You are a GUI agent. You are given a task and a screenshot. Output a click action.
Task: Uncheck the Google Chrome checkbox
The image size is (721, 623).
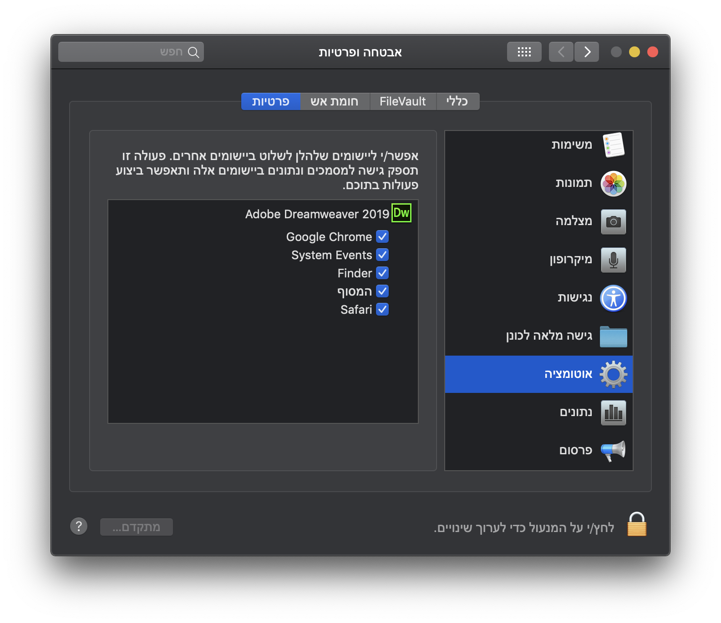(x=382, y=237)
